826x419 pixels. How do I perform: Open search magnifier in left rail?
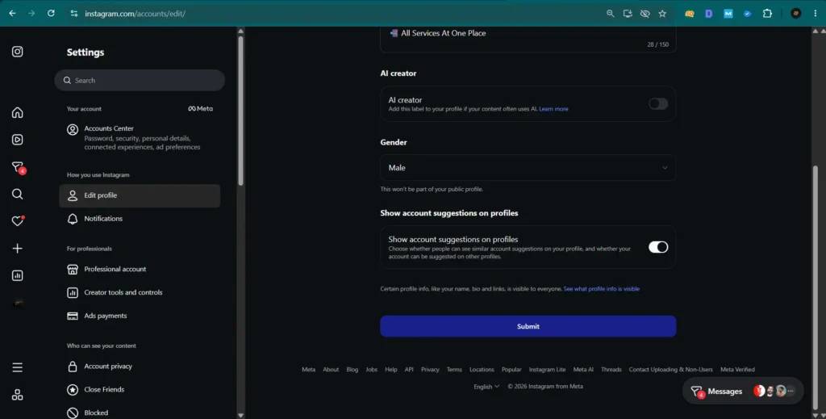coord(18,194)
